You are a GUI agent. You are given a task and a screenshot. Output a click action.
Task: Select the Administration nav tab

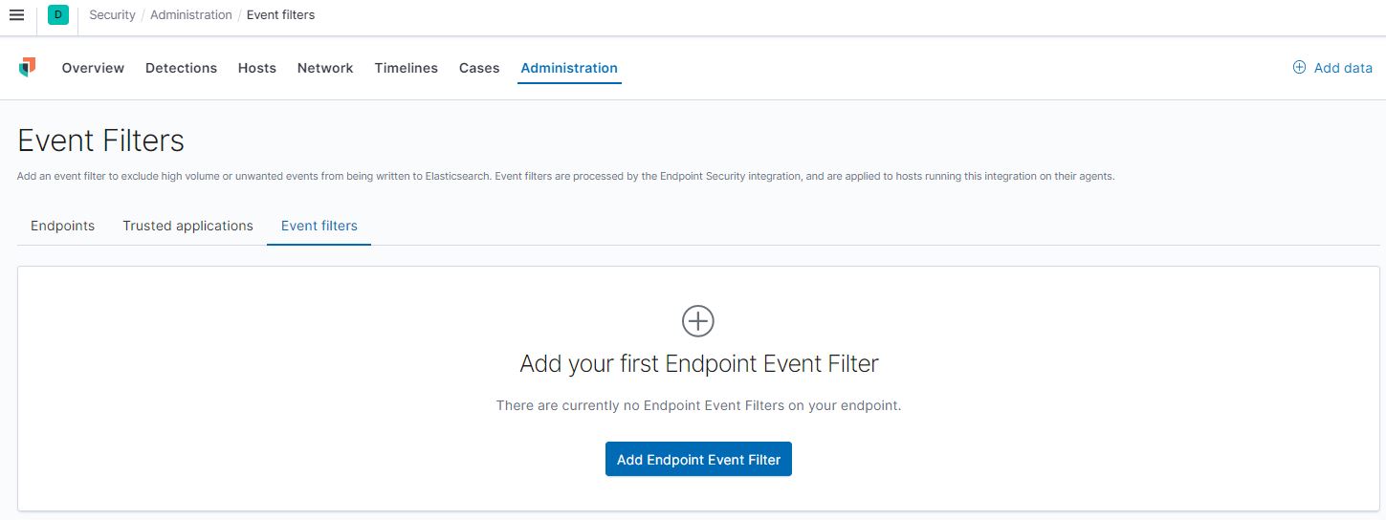pos(569,68)
